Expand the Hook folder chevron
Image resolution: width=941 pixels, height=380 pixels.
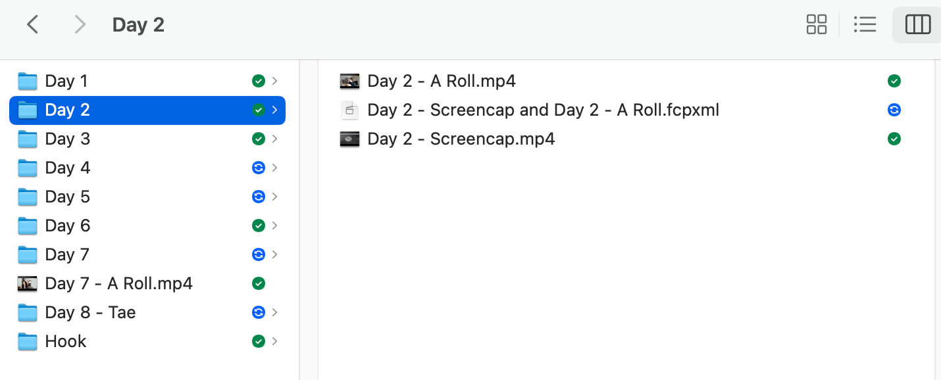pyautogui.click(x=274, y=341)
